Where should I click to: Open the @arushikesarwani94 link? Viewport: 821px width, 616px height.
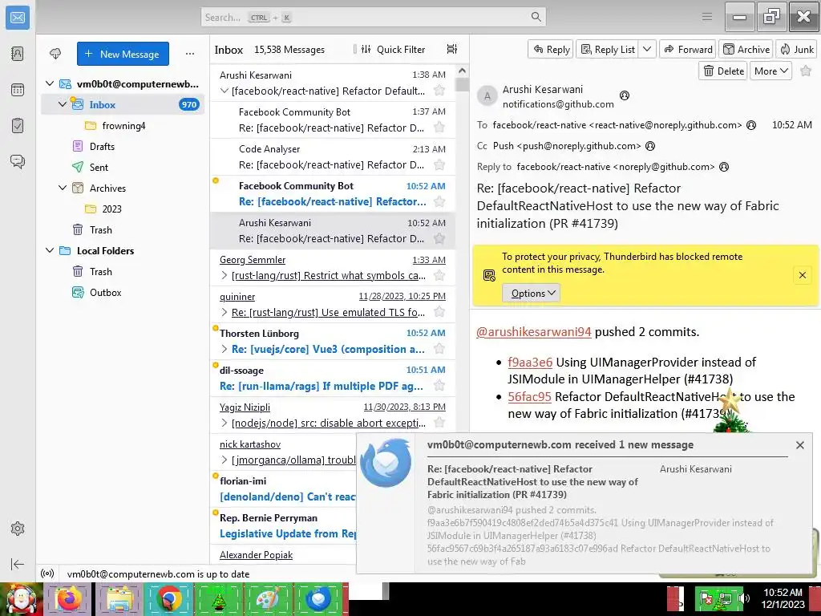pyautogui.click(x=533, y=331)
